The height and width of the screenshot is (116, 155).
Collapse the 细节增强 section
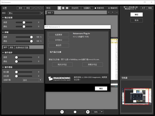point(3,67)
